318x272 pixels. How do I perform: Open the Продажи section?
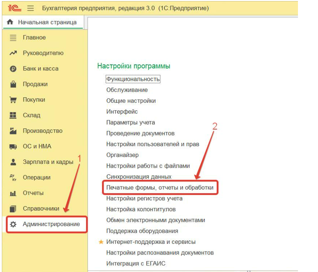35,84
